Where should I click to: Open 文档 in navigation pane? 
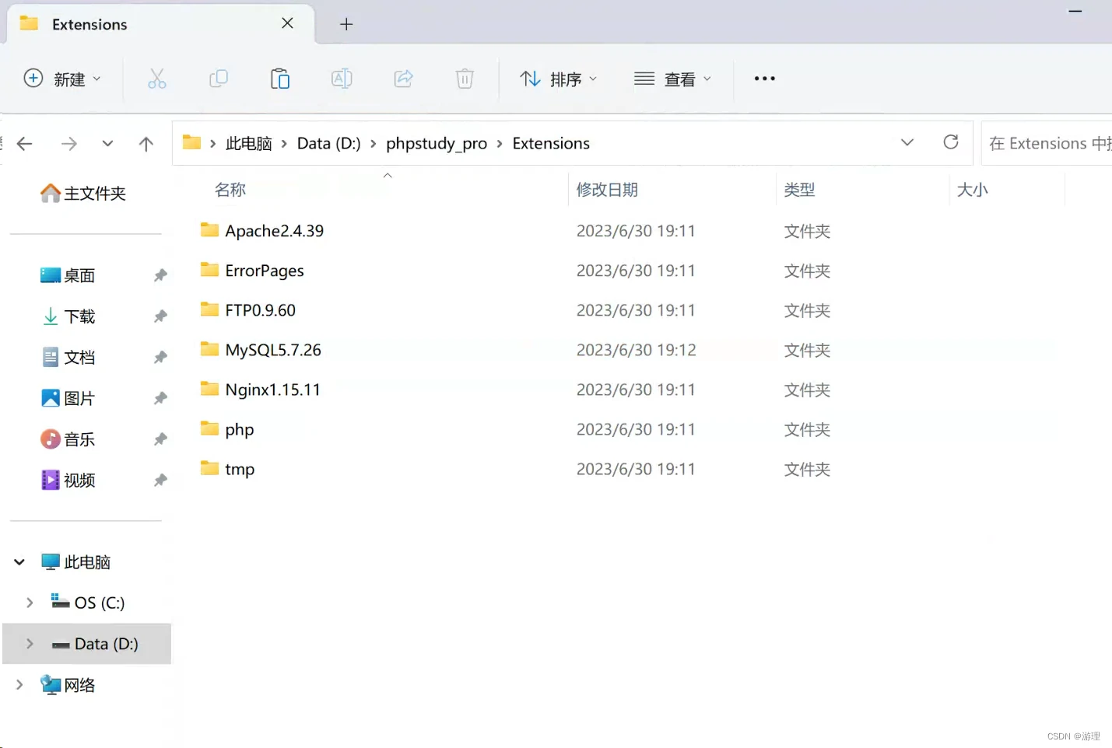[68, 358]
